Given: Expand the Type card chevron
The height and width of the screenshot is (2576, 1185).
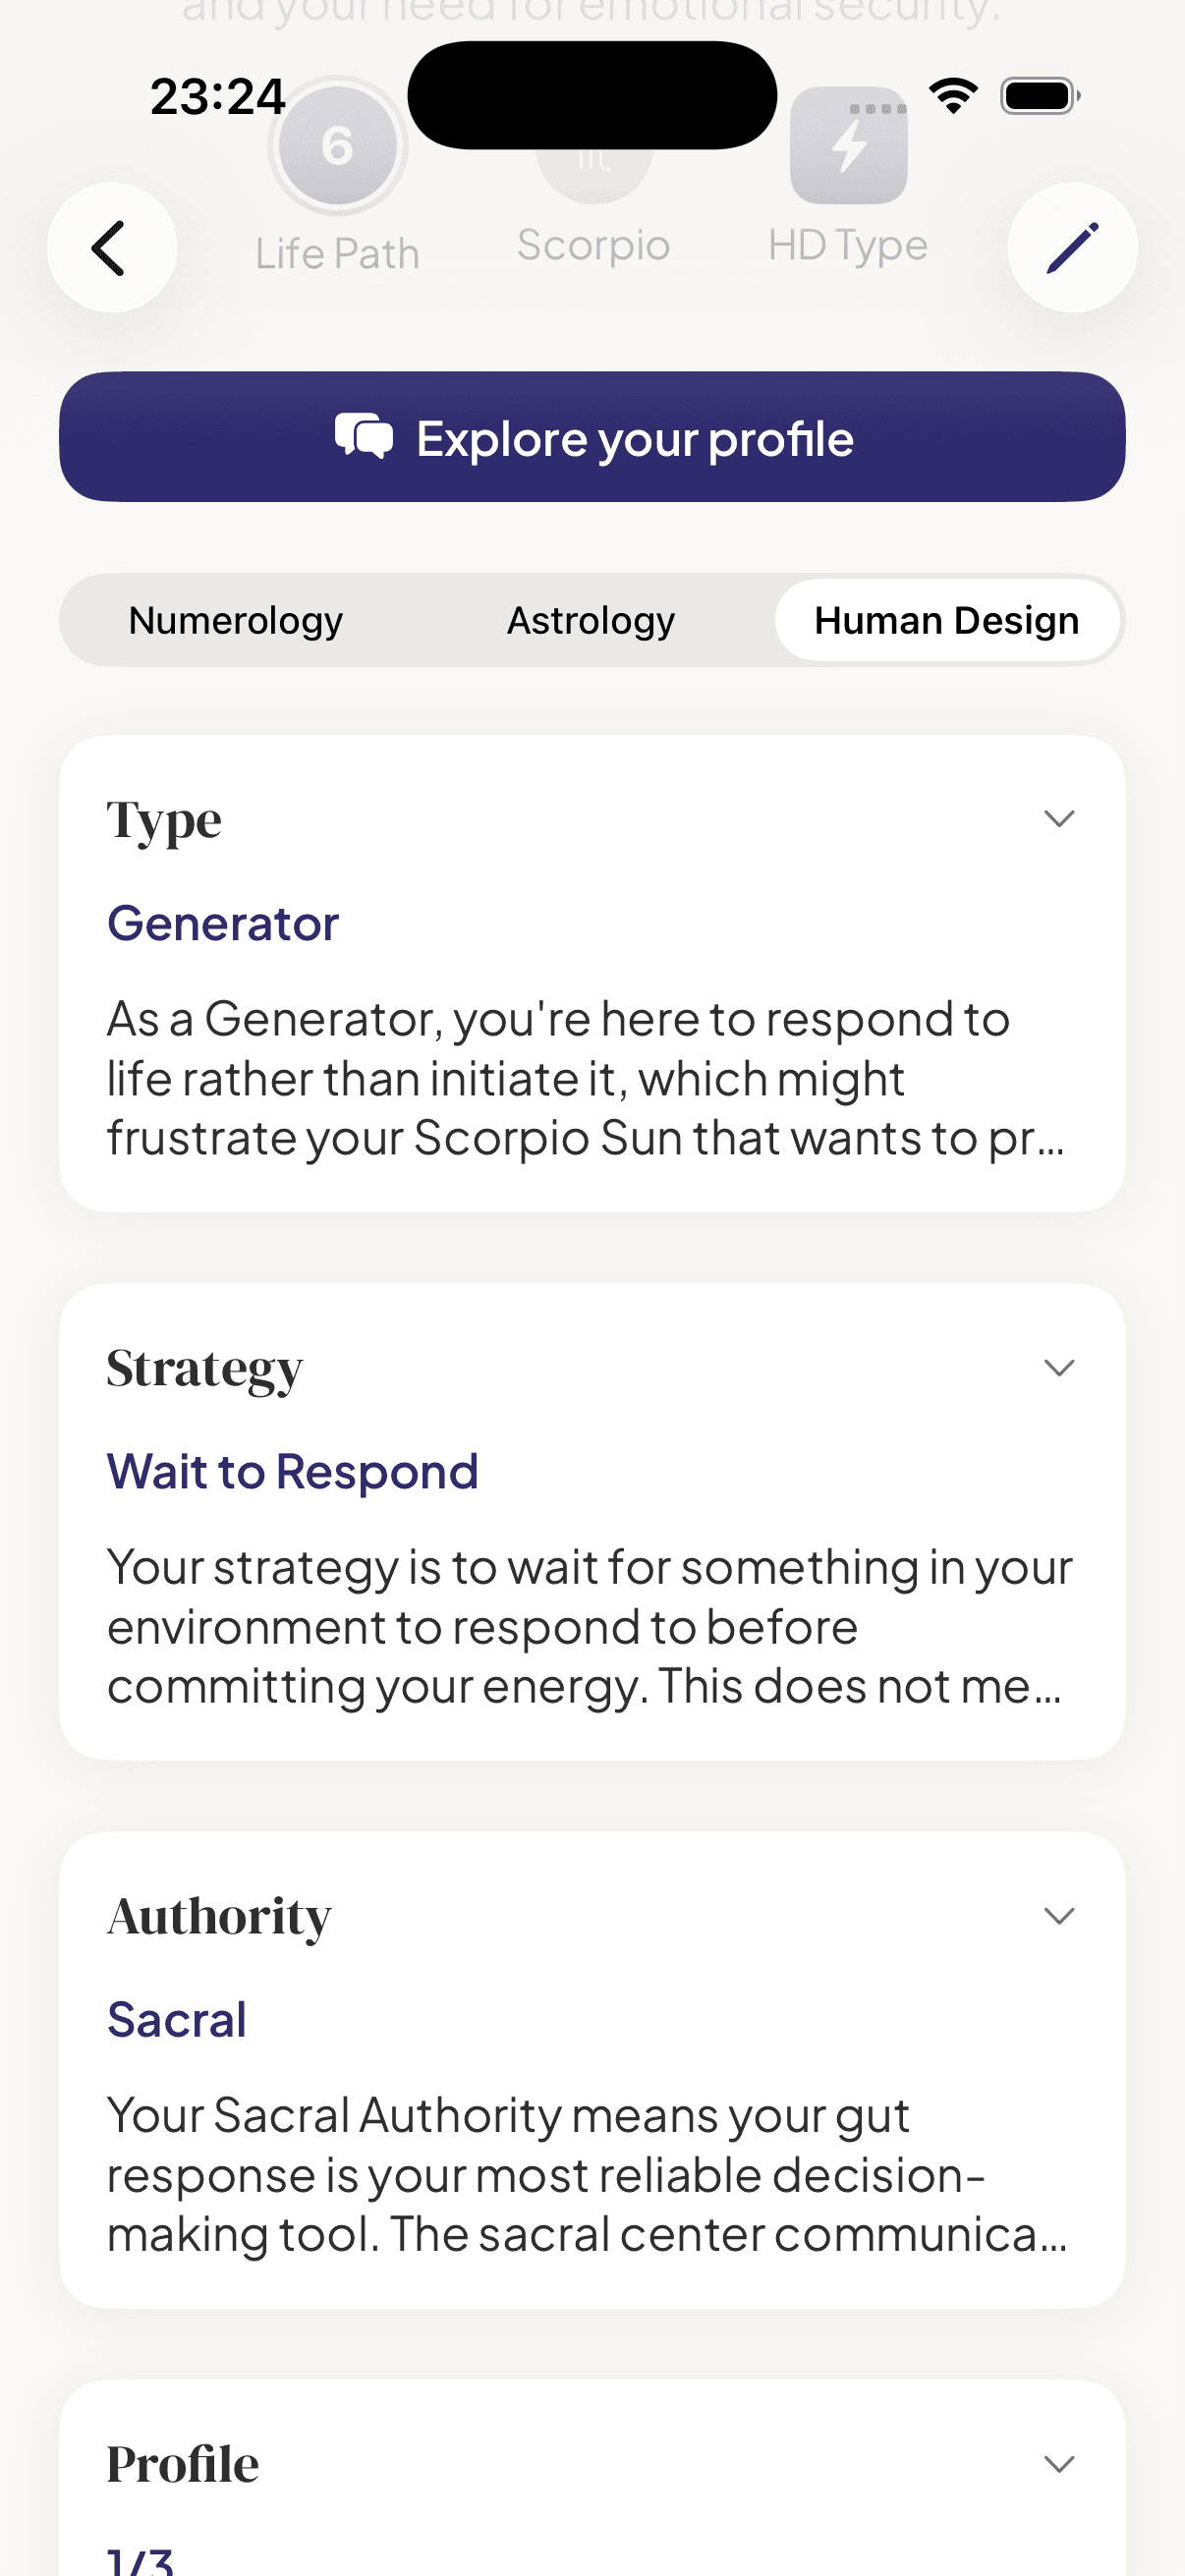Looking at the screenshot, I should pyautogui.click(x=1059, y=819).
